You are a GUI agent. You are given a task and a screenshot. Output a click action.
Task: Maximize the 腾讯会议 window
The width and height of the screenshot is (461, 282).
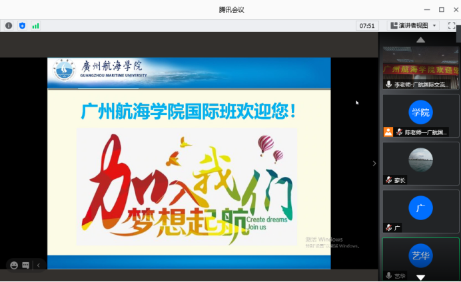coord(441,9)
